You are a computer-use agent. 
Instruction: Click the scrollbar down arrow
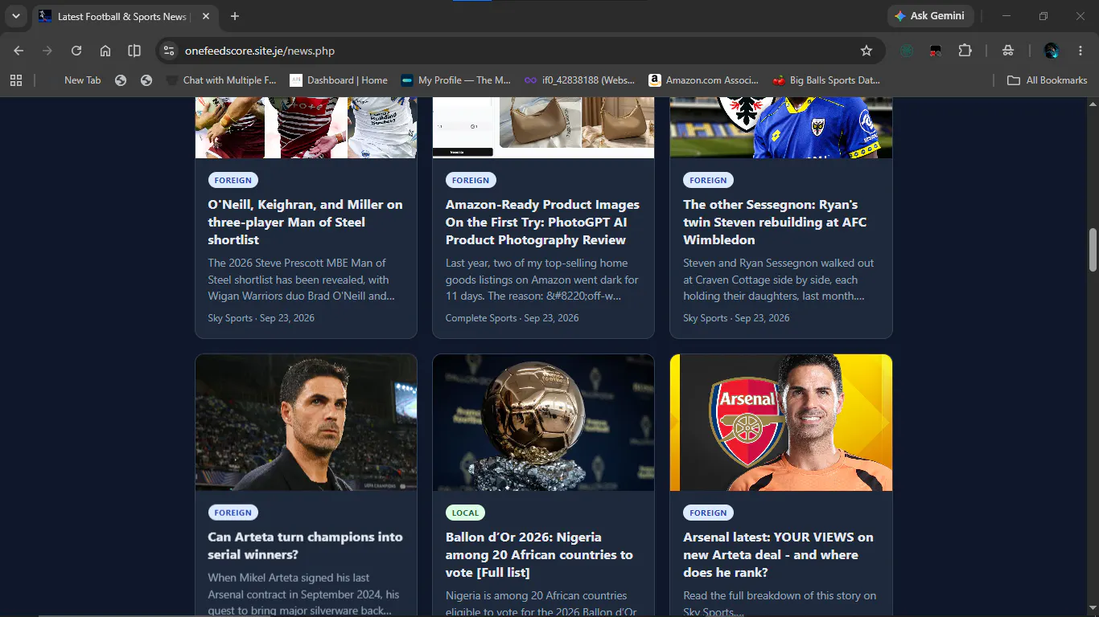click(1093, 610)
